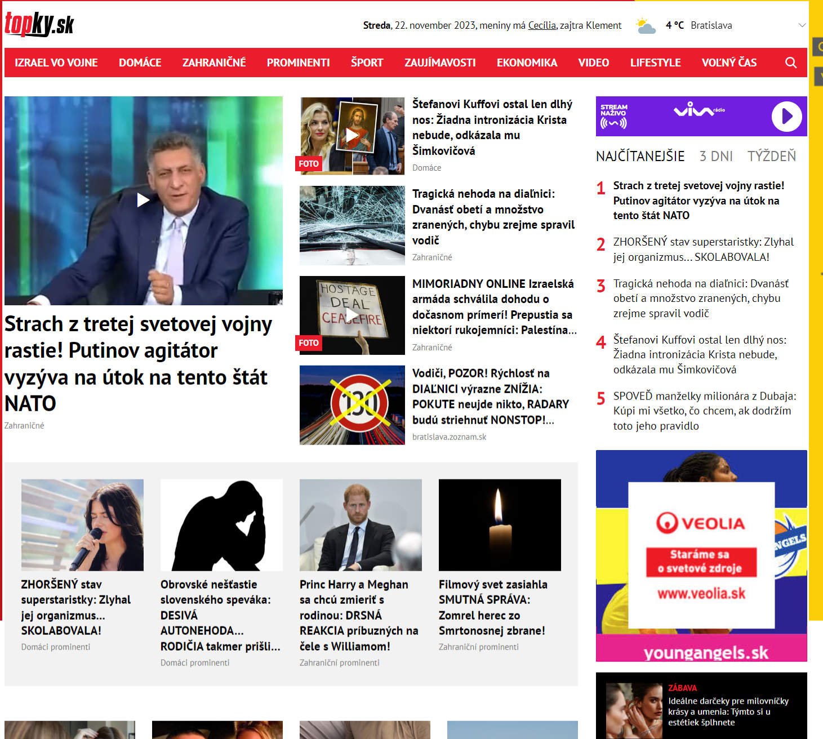Open Prince Harry article thumbnail

click(361, 525)
